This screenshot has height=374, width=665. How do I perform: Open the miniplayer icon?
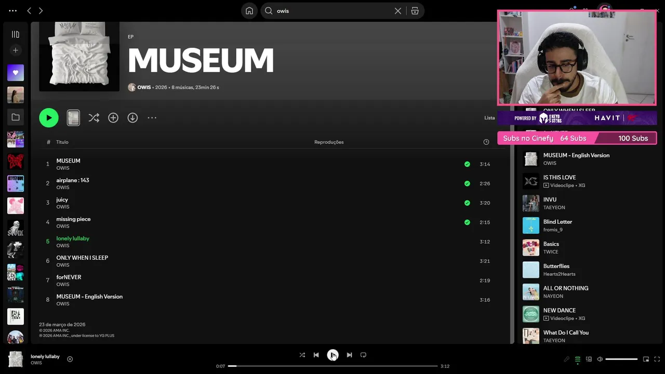click(646, 359)
